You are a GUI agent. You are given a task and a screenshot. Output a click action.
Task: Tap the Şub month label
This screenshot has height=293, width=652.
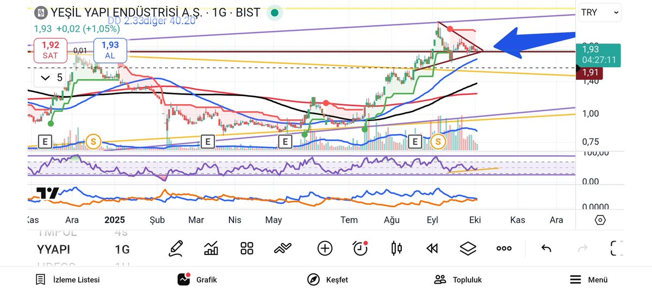157,220
